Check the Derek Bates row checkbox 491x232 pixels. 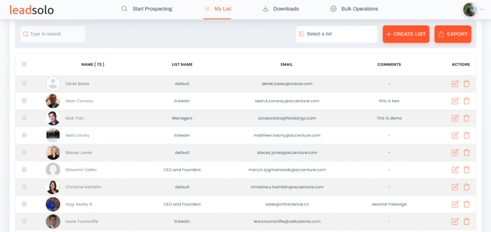[x=24, y=83]
